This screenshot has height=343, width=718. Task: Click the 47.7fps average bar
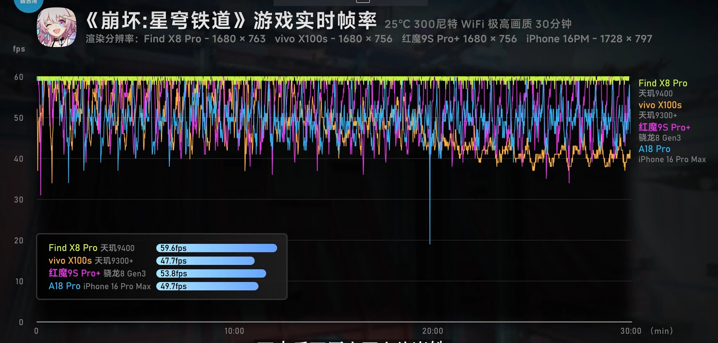pos(206,261)
